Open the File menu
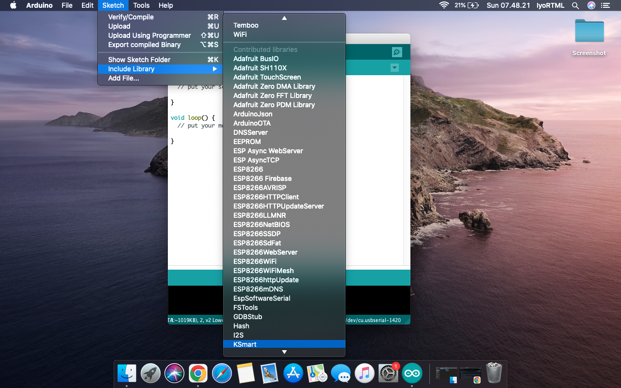Viewport: 621px width, 388px height. click(67, 5)
